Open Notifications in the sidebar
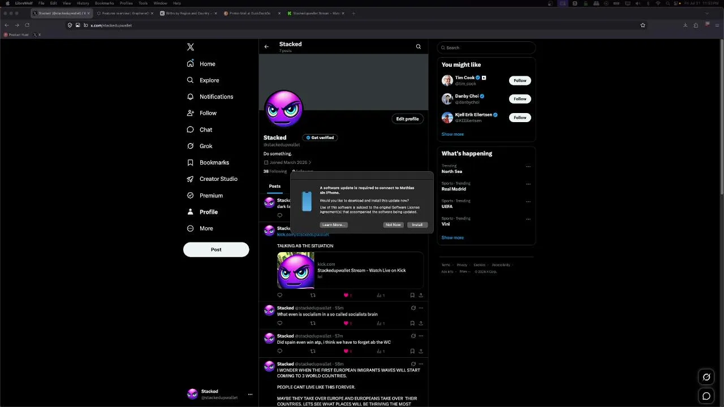Image resolution: width=724 pixels, height=407 pixels. [x=210, y=97]
